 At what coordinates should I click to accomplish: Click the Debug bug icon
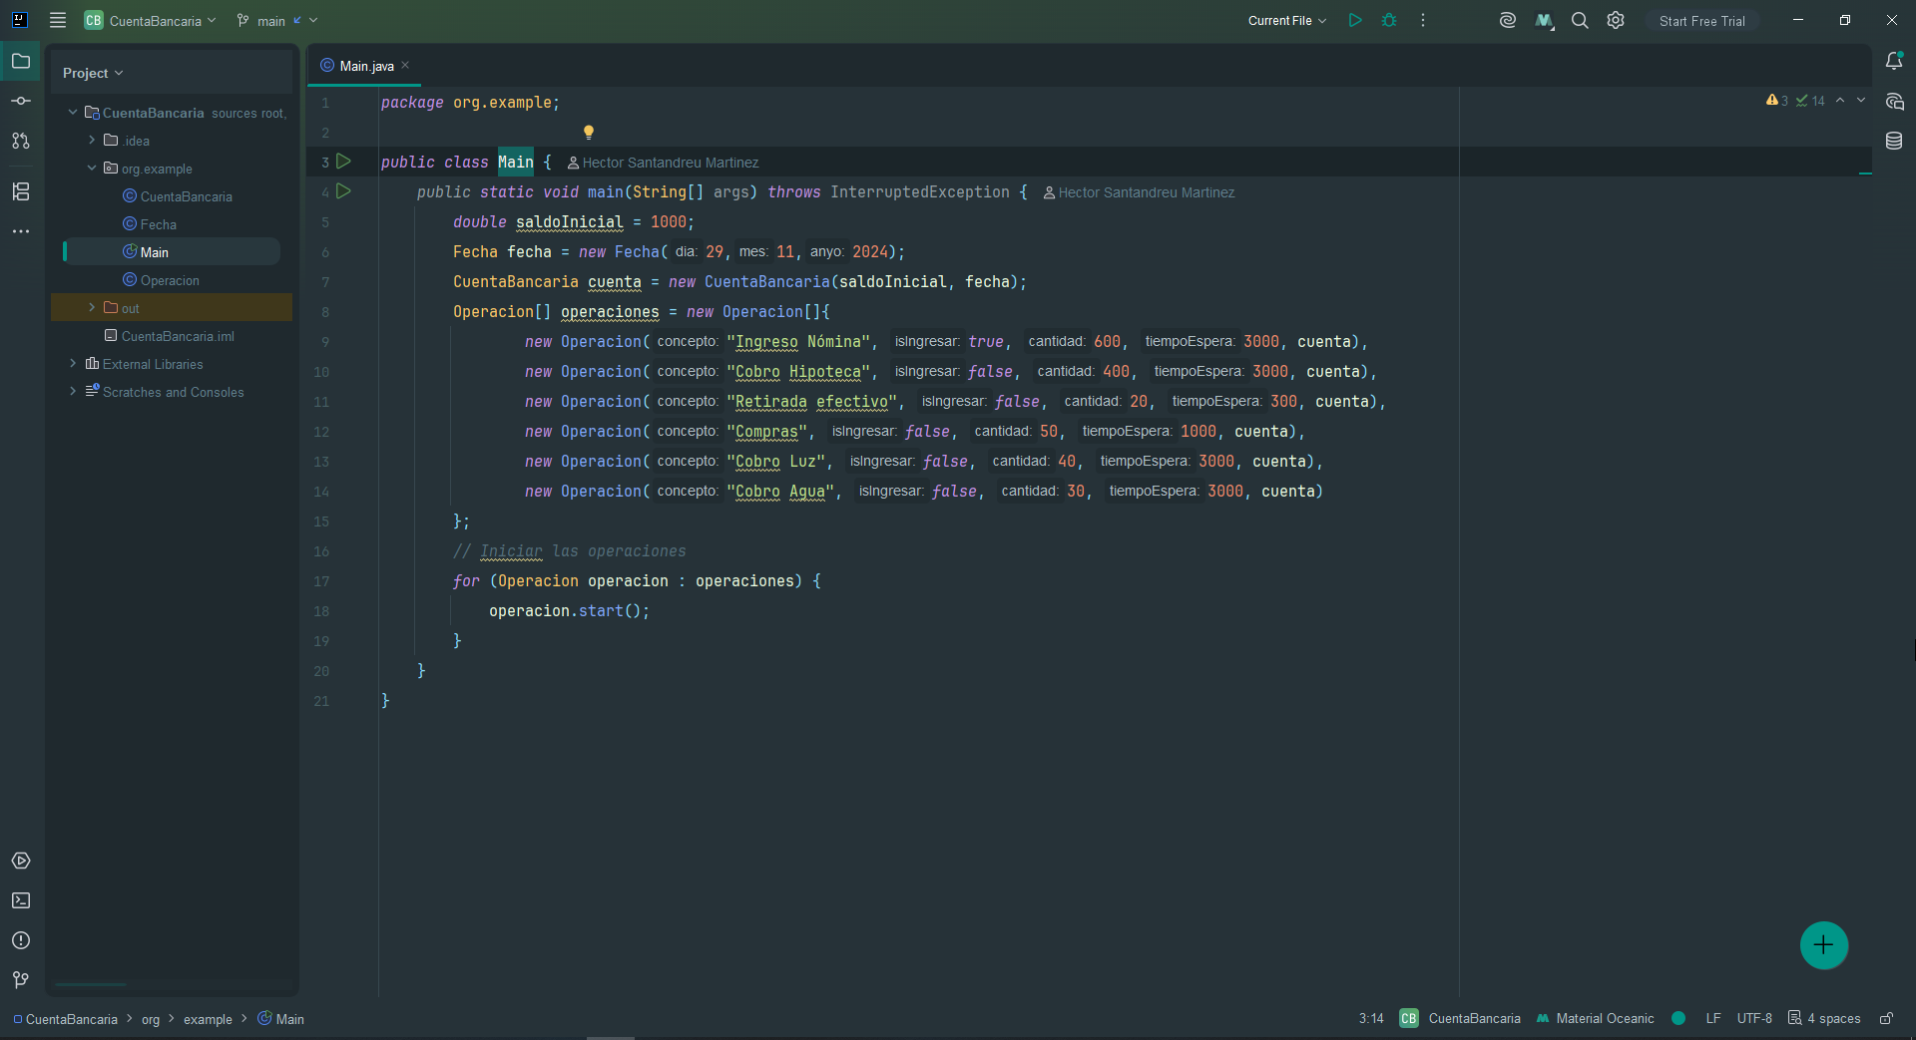point(1389,20)
